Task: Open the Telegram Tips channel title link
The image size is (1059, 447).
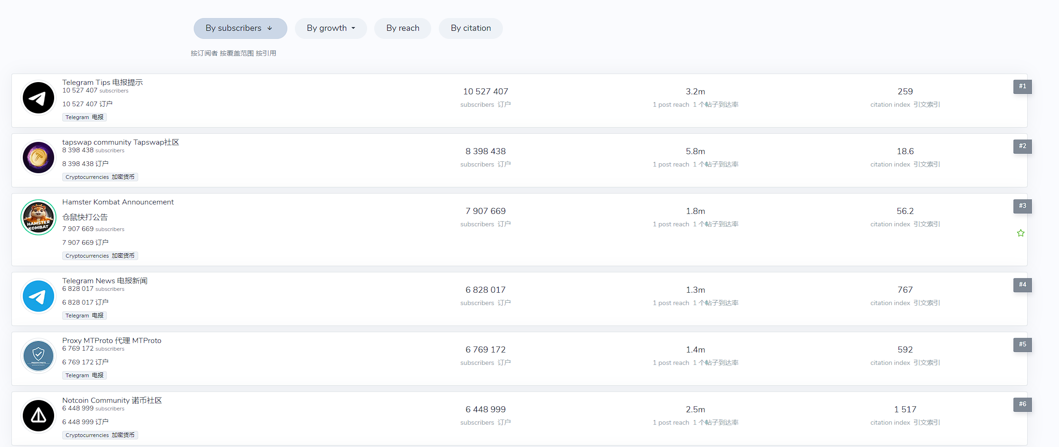Action: (x=102, y=83)
